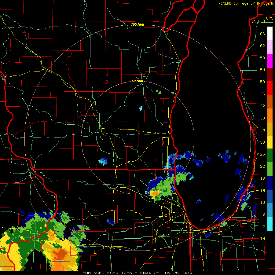Image resolution: width=275 pixels, height=275 pixels.
Task: Select the 46 value on the legend scale
Action: pos(262,94)
